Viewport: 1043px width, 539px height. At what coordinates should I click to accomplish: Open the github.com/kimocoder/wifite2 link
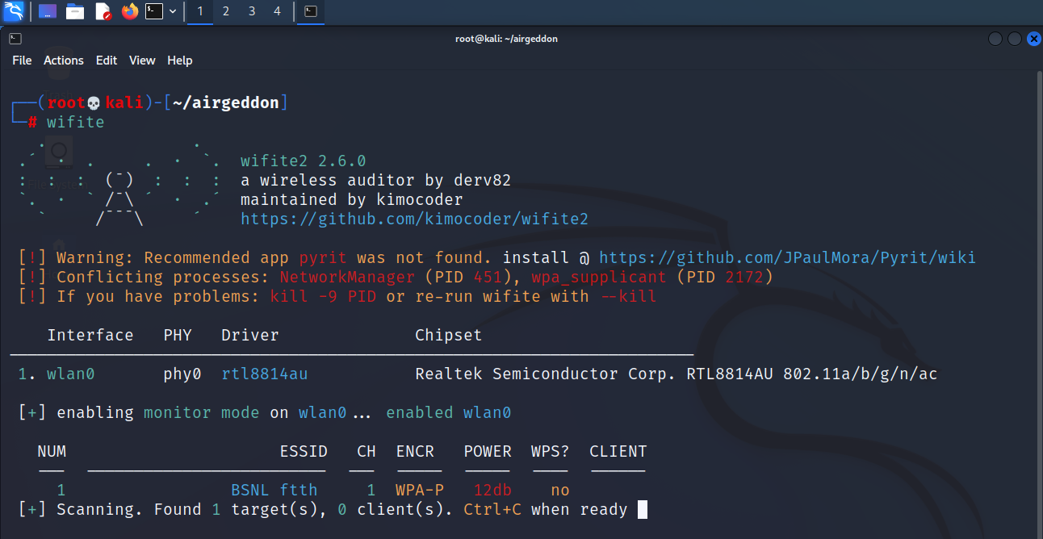tap(415, 219)
